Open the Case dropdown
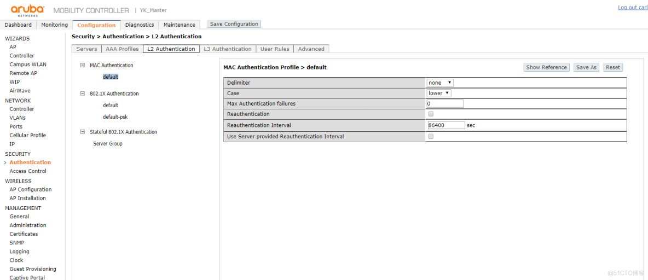The height and width of the screenshot is (280, 648). [439, 94]
